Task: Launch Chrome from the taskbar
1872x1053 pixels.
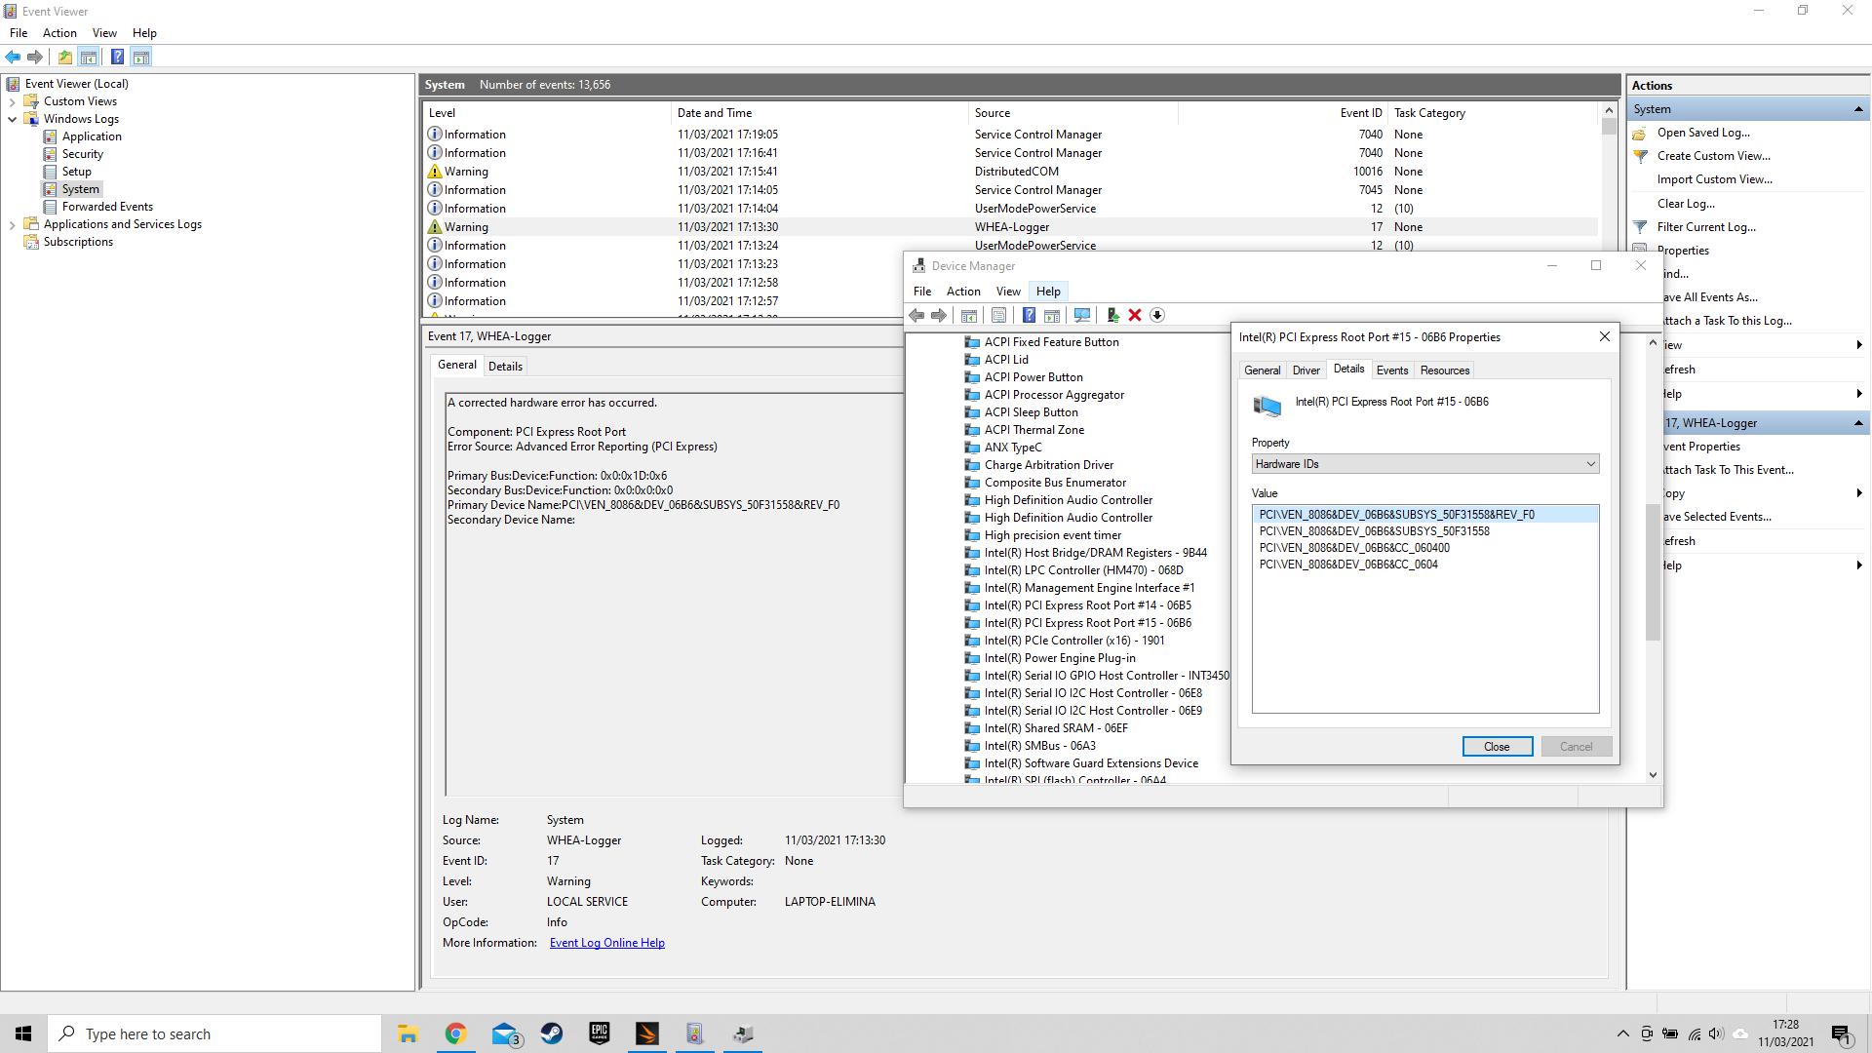Action: pyautogui.click(x=455, y=1033)
